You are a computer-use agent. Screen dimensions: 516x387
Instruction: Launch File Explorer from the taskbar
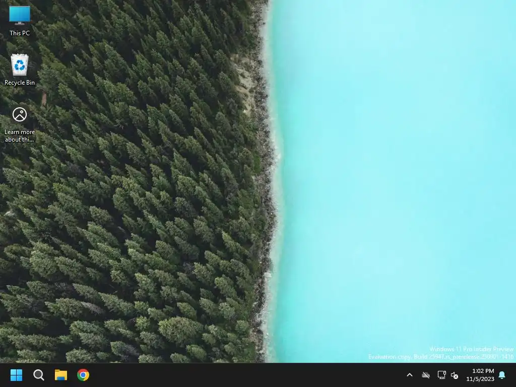pos(61,375)
